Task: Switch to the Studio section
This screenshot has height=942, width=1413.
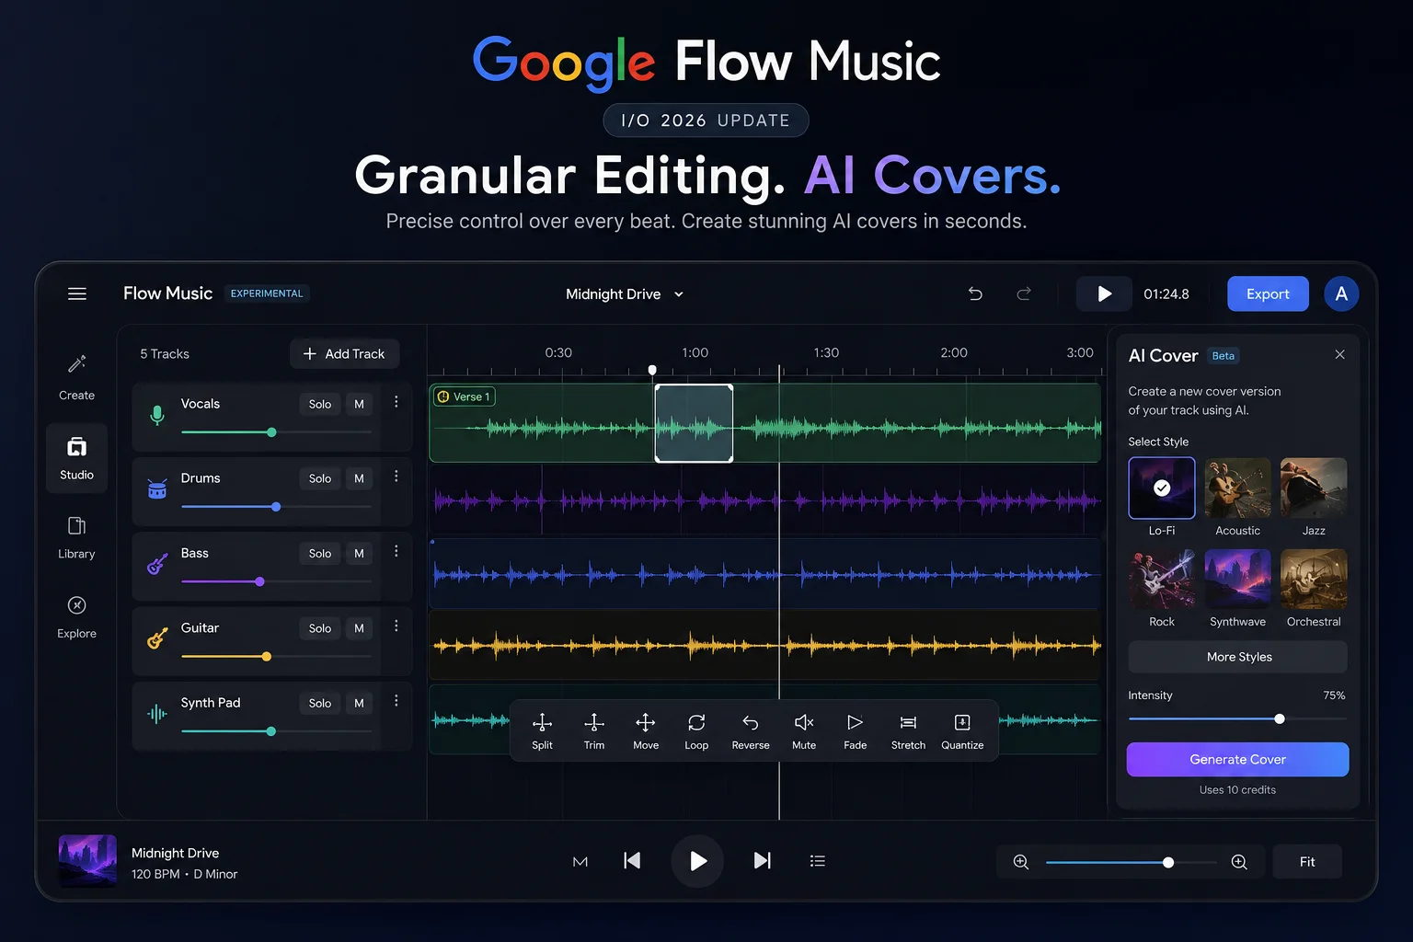Action: click(76, 458)
